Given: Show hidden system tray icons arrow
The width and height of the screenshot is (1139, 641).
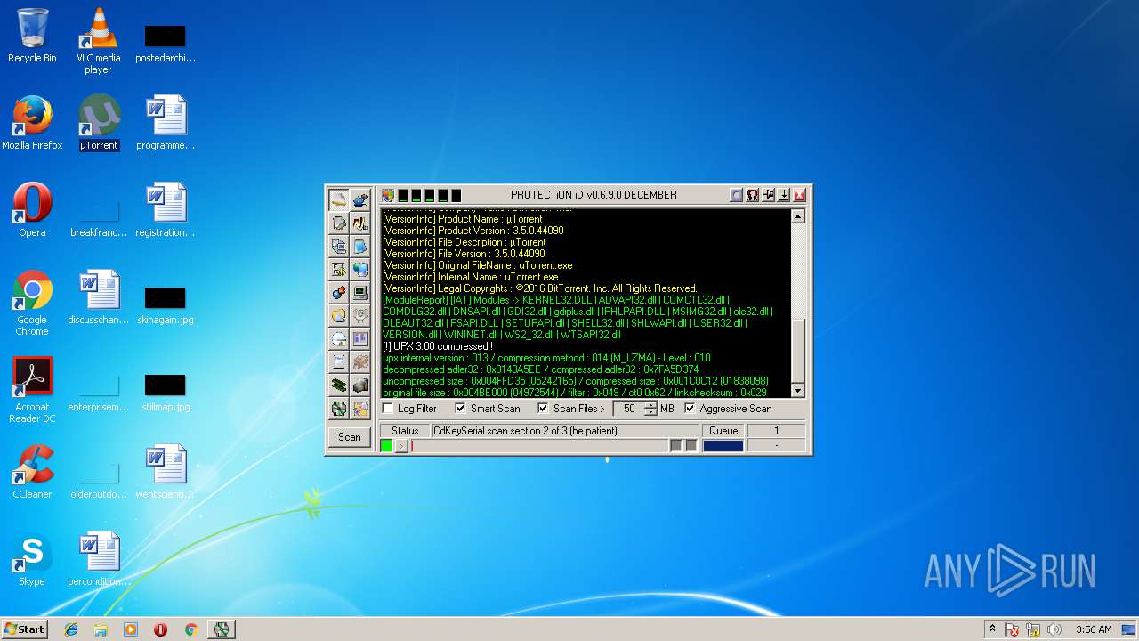Looking at the screenshot, I should 992,629.
